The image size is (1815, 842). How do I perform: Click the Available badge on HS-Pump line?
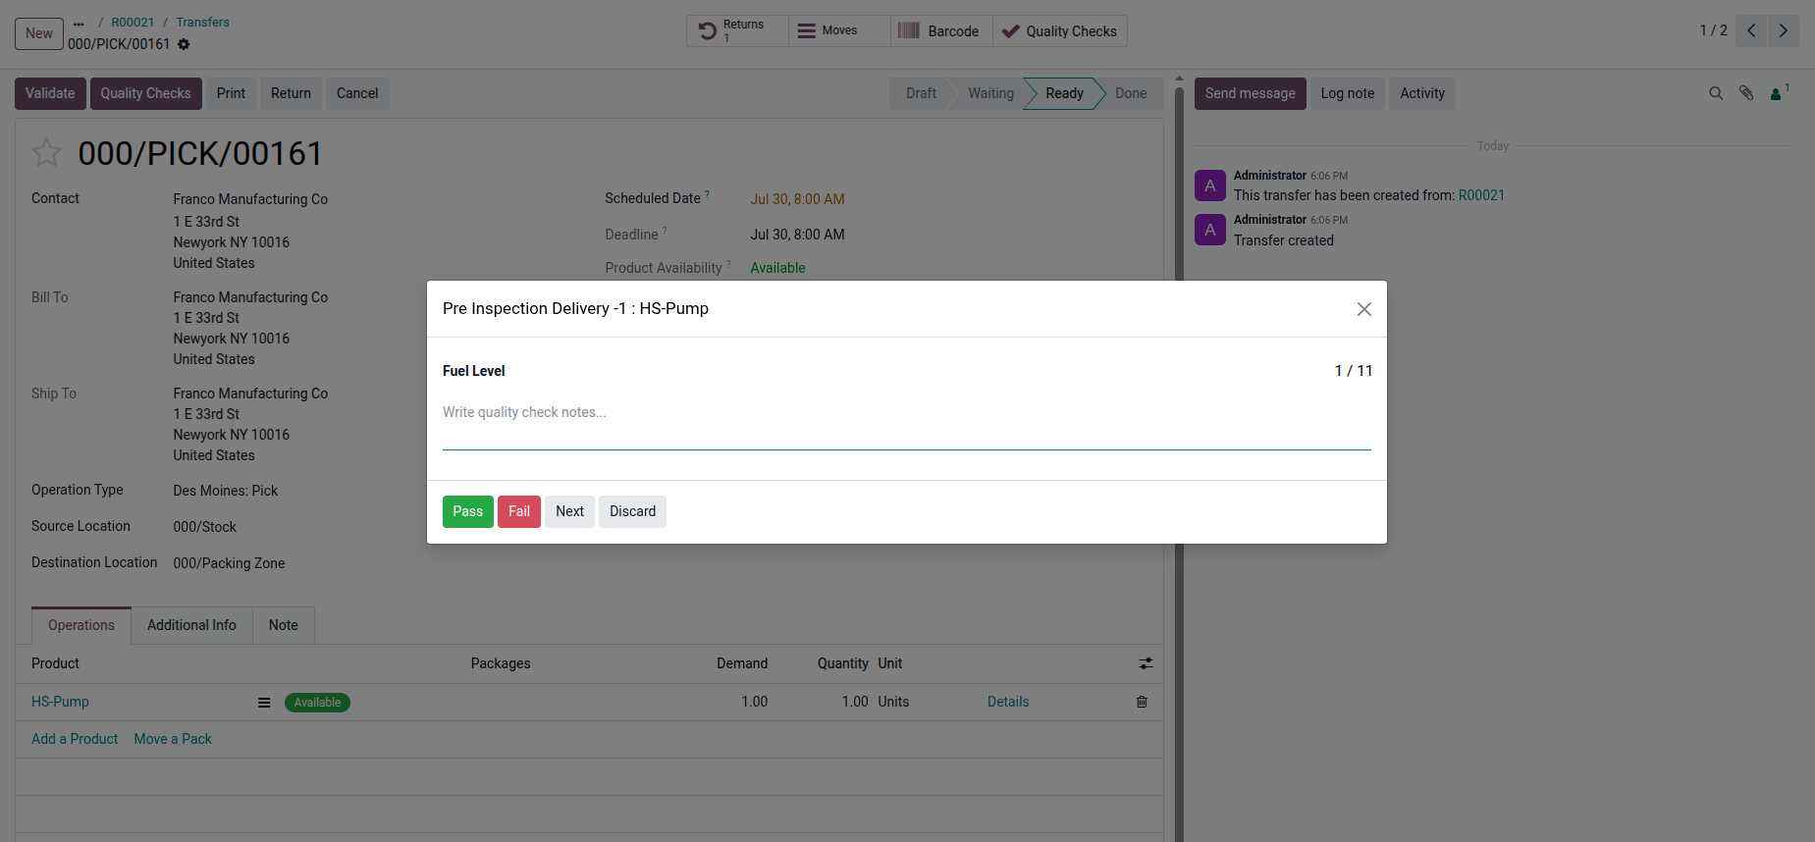317,703
